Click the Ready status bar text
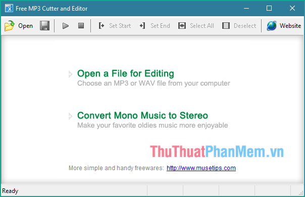Viewport: 305px width, 197px height. (x=10, y=191)
